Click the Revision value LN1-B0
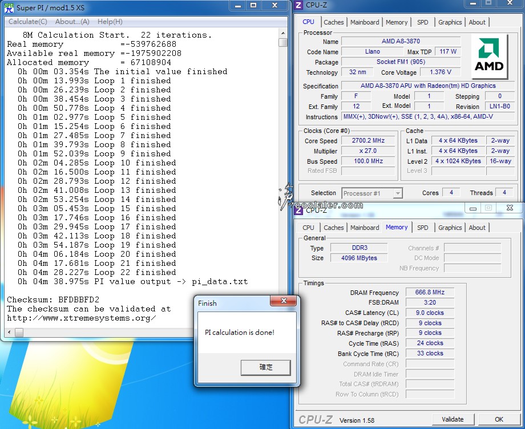The image size is (525, 429). [x=499, y=107]
